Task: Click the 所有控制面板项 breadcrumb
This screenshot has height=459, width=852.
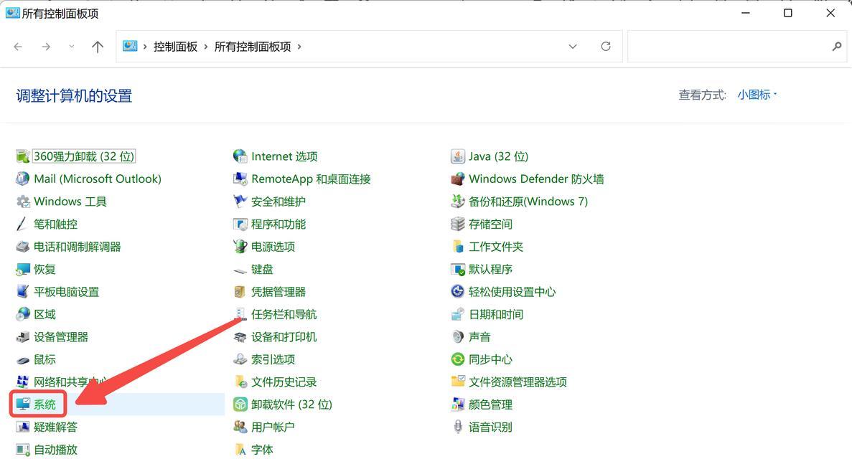Action: click(253, 47)
